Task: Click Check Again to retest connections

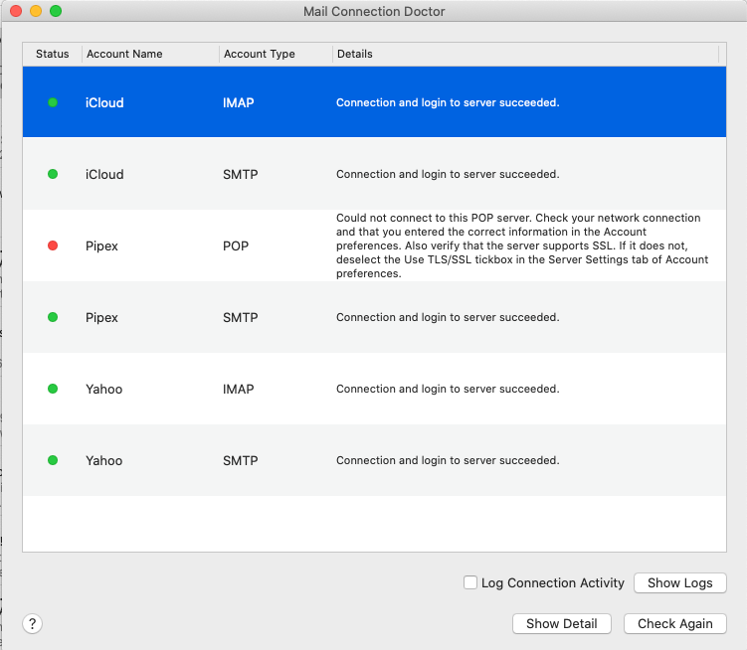Action: click(674, 623)
